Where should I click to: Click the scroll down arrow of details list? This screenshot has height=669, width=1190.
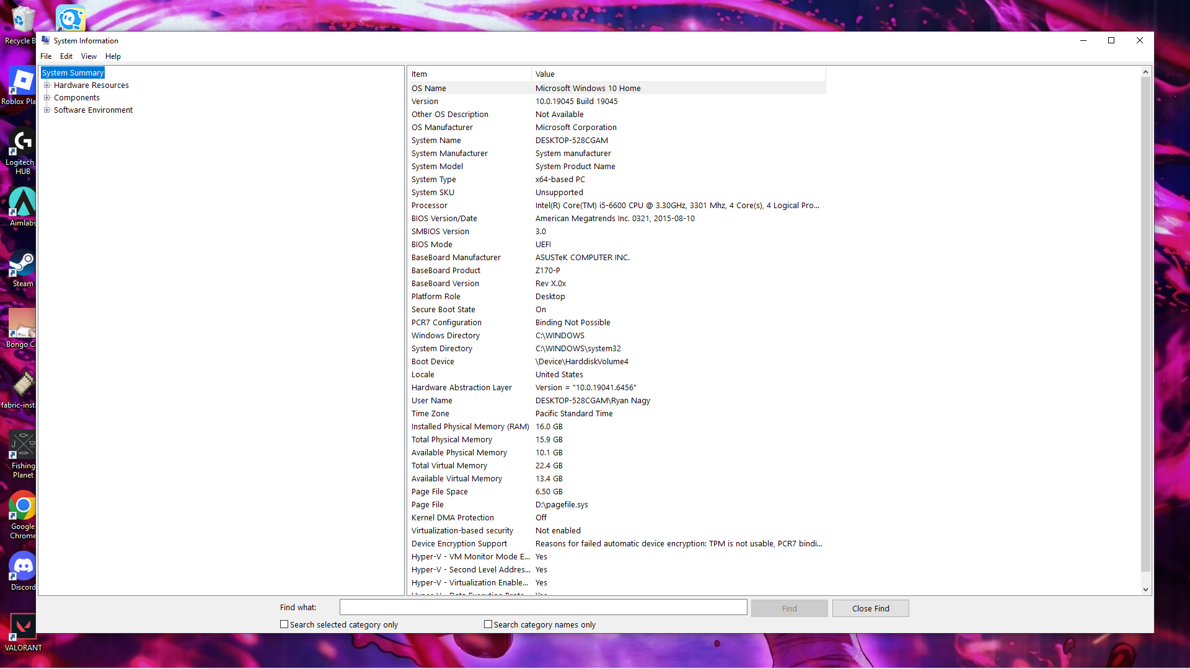[x=1145, y=589]
